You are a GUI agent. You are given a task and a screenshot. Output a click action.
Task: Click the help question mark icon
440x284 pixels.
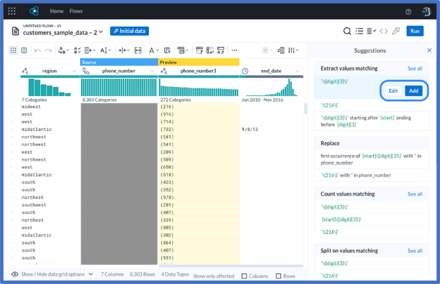tap(408, 12)
